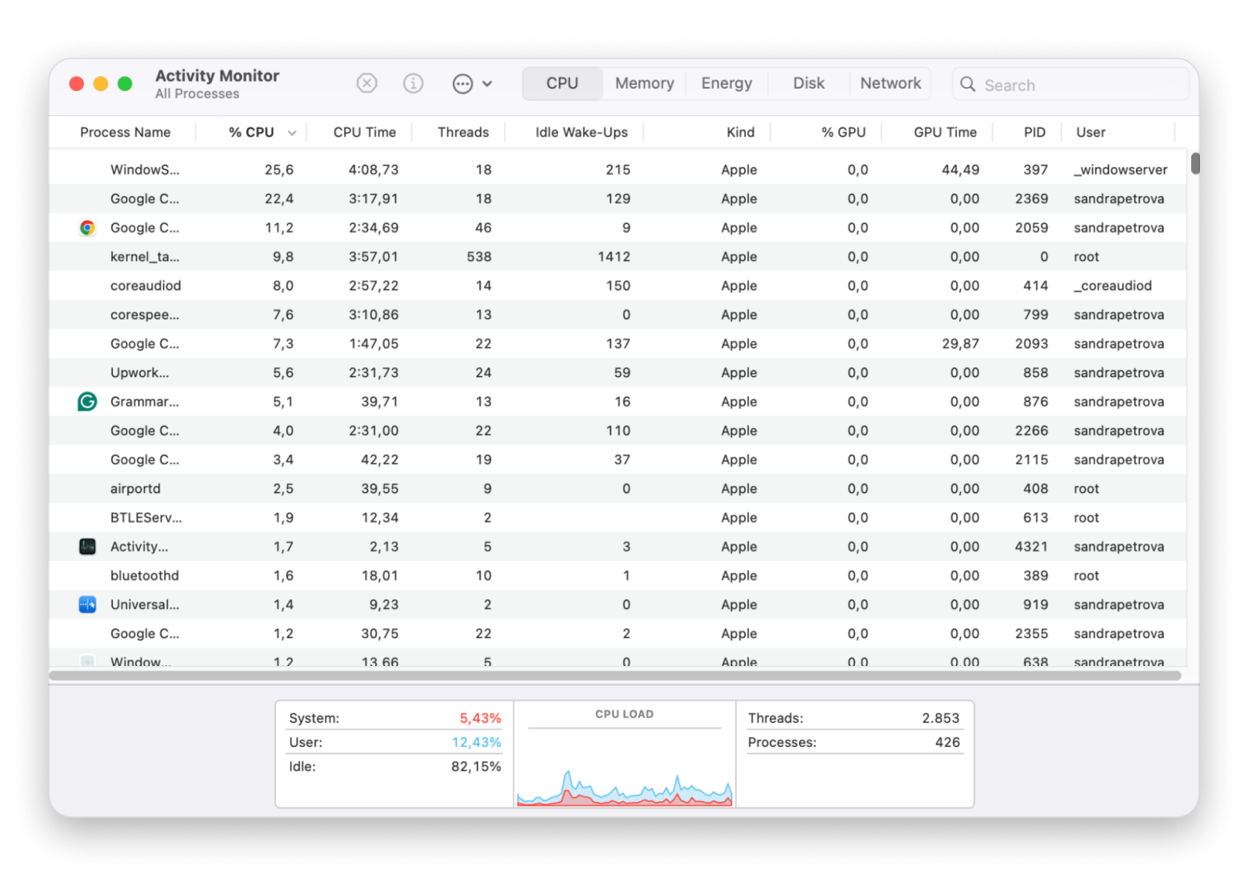The width and height of the screenshot is (1248, 882).
Task: Select the Disk tab
Action: (809, 83)
